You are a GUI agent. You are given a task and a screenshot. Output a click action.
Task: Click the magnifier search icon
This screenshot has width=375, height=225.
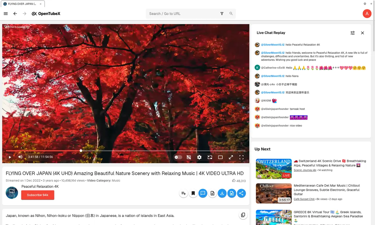click(x=231, y=14)
